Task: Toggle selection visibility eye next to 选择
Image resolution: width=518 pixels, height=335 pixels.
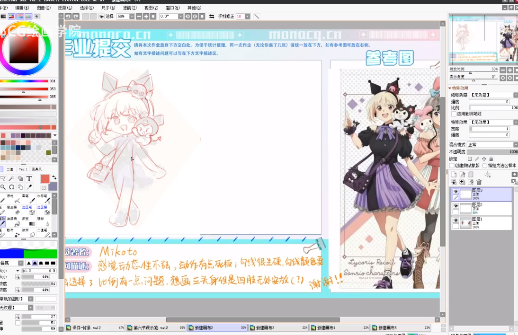Action: click(x=101, y=16)
